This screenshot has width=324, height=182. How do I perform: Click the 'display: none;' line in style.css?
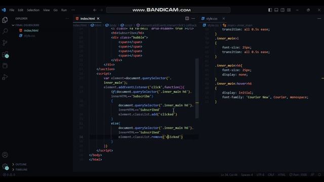coord(235,74)
